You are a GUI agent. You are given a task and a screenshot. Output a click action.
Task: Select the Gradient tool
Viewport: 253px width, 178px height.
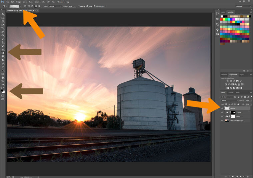point(3,53)
